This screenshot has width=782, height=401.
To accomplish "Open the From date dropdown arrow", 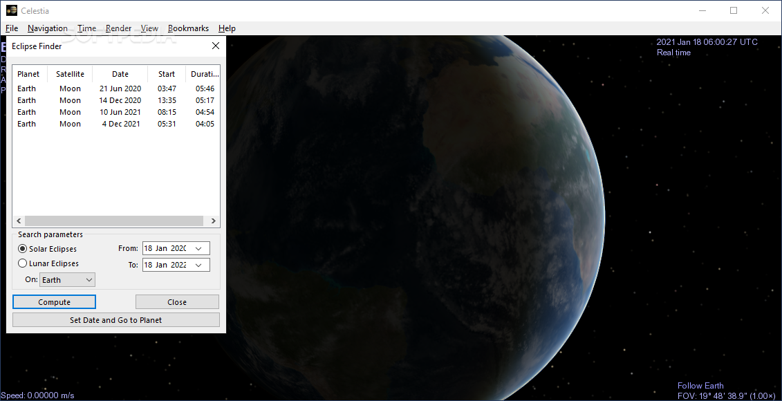I will [198, 248].
